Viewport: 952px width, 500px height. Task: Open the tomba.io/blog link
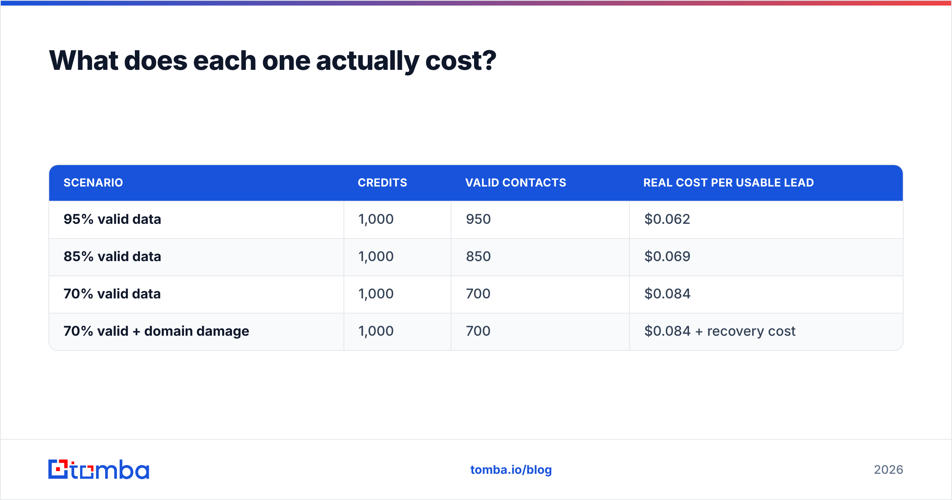[x=511, y=470]
